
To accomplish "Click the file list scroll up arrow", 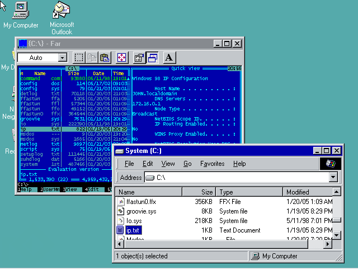I will (x=337, y=192).
